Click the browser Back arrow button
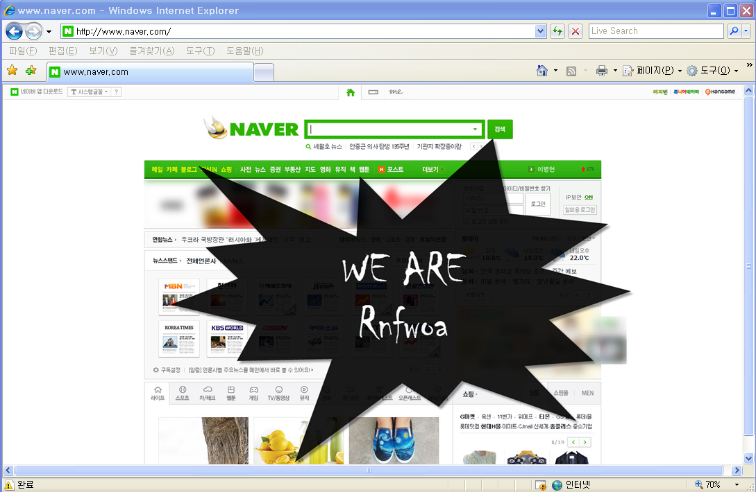 [x=14, y=32]
